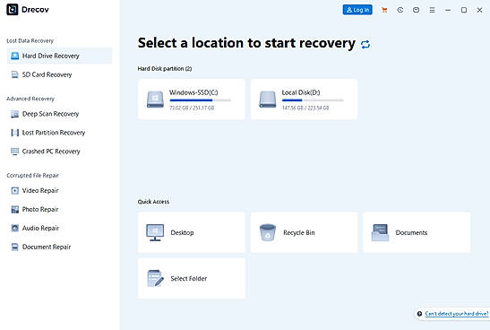
Task: Maximize the Drecov window
Action: click(x=464, y=10)
